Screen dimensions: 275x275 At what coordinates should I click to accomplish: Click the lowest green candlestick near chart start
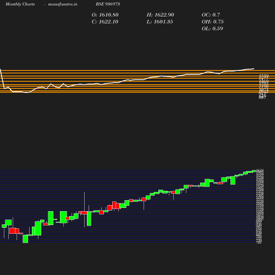(25, 239)
